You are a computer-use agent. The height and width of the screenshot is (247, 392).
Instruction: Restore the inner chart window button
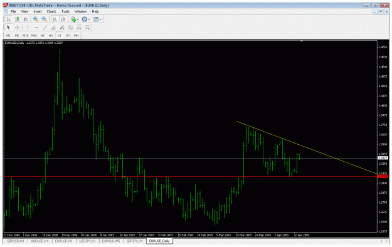(381, 11)
